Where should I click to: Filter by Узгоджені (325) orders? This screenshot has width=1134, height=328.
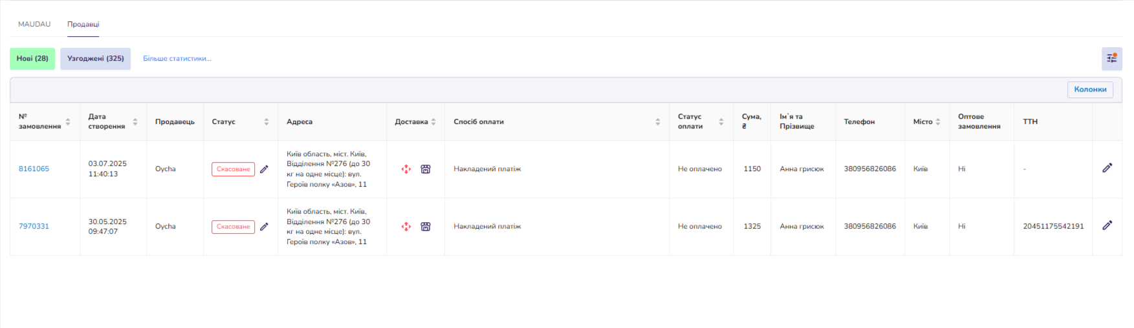[x=96, y=59]
